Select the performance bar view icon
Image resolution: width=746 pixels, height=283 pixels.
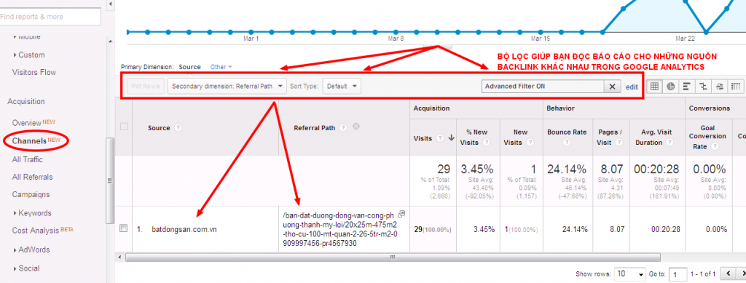(686, 87)
